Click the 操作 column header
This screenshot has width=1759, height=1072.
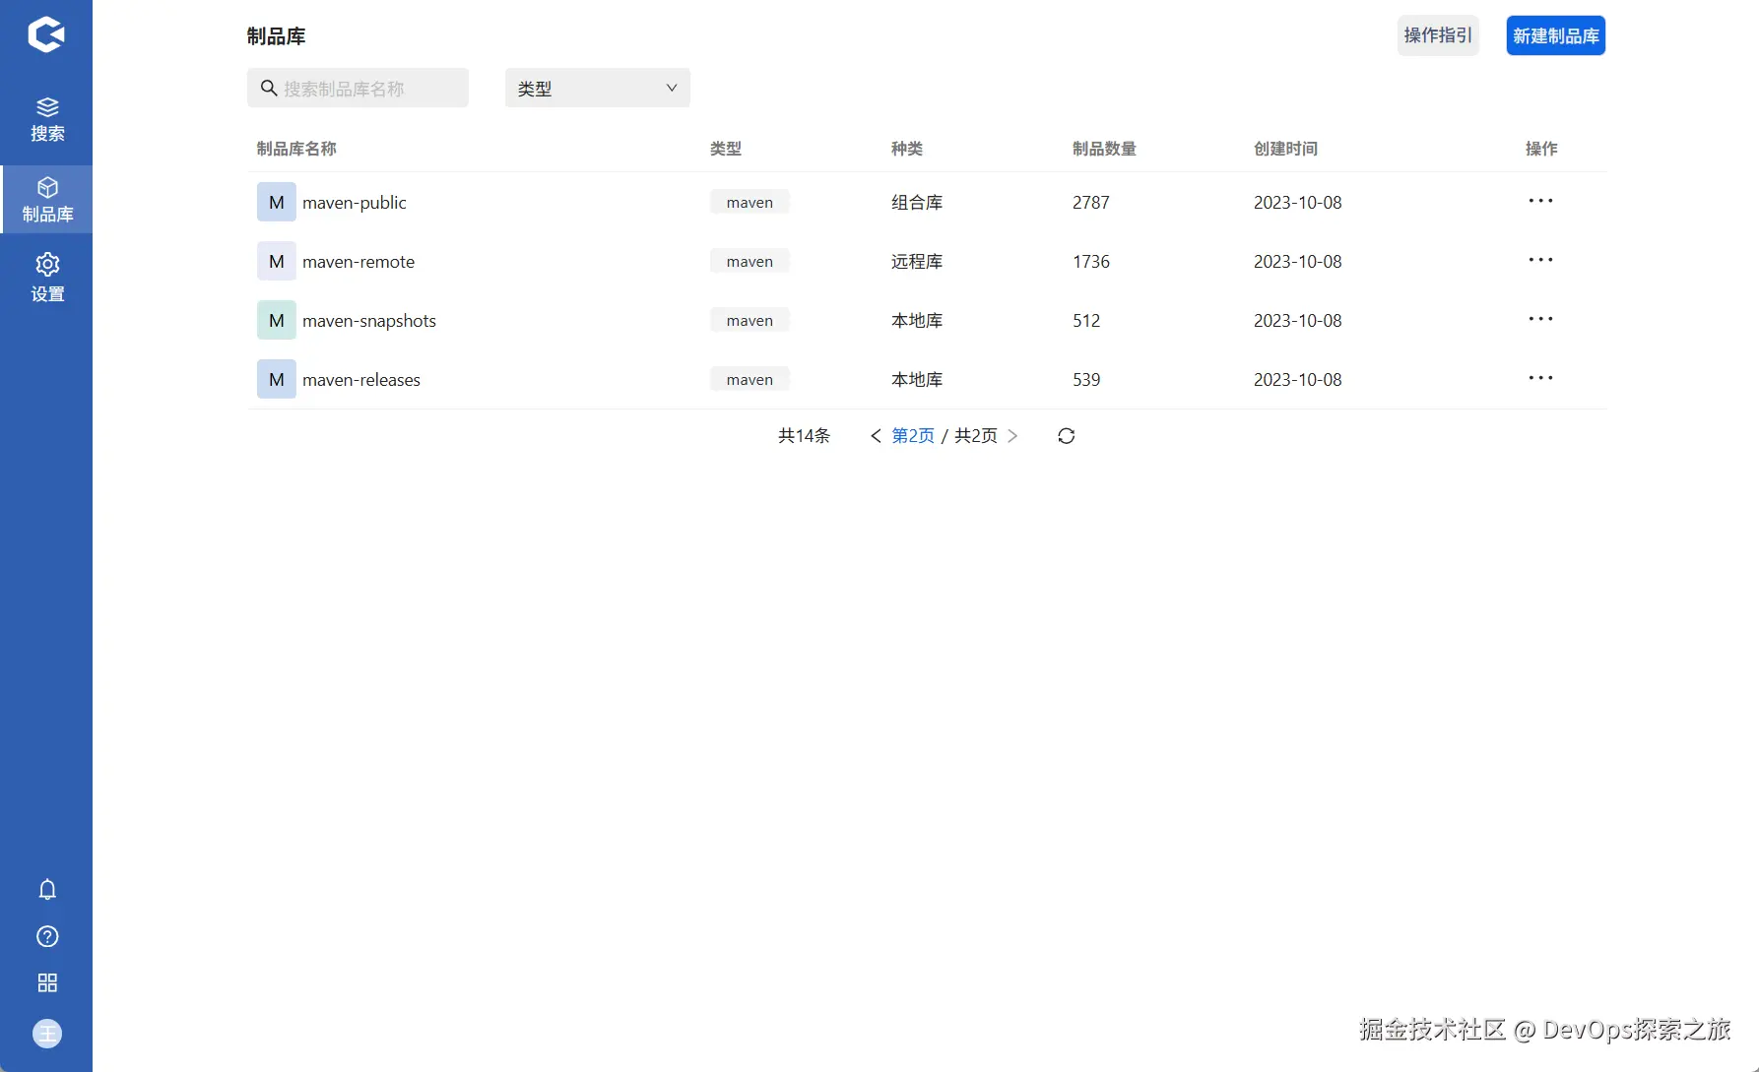1541,149
